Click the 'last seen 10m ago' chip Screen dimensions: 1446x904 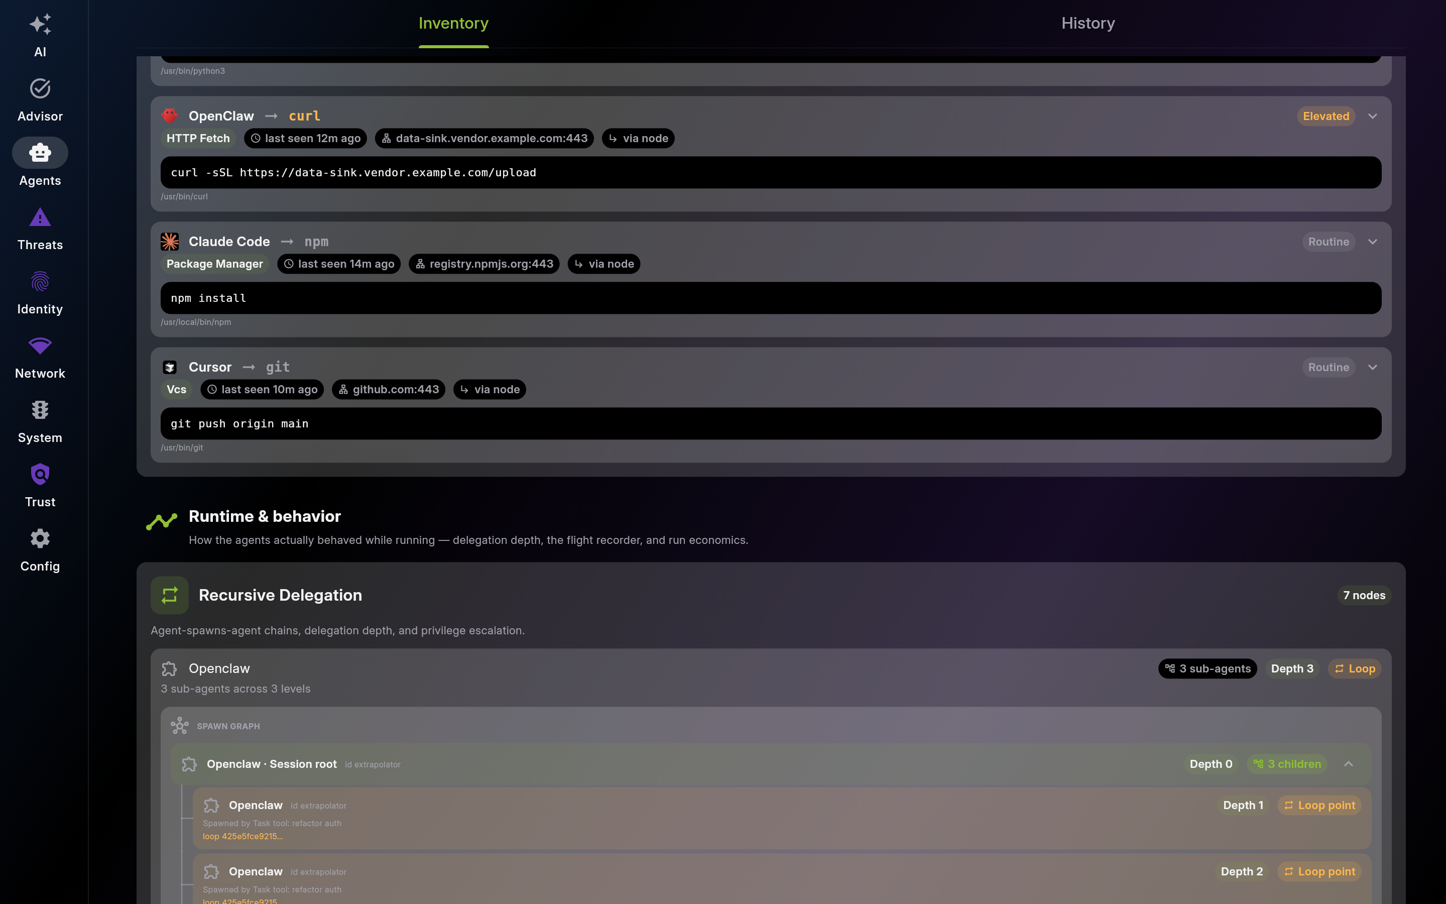coord(262,389)
